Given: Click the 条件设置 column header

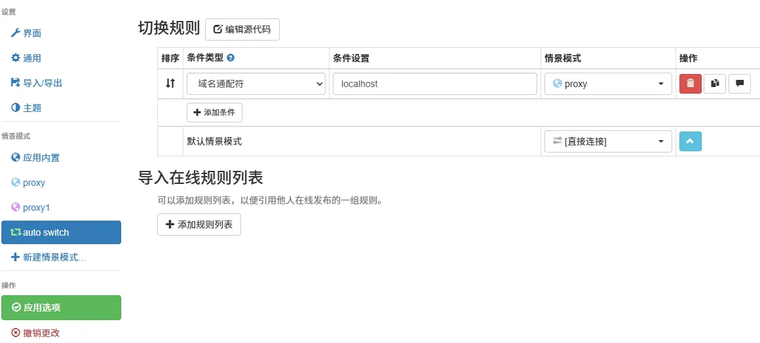Looking at the screenshot, I should (351, 58).
